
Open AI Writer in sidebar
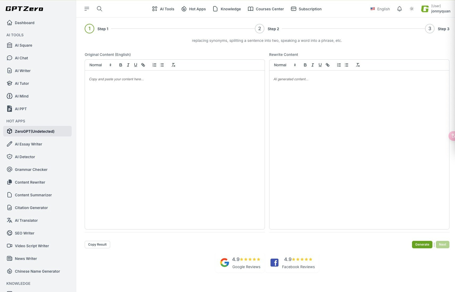[37, 71]
